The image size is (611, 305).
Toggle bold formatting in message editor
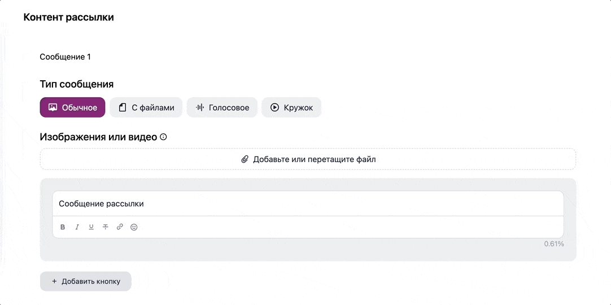(x=63, y=227)
